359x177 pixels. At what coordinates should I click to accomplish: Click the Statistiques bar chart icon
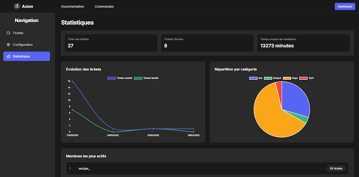9,56
